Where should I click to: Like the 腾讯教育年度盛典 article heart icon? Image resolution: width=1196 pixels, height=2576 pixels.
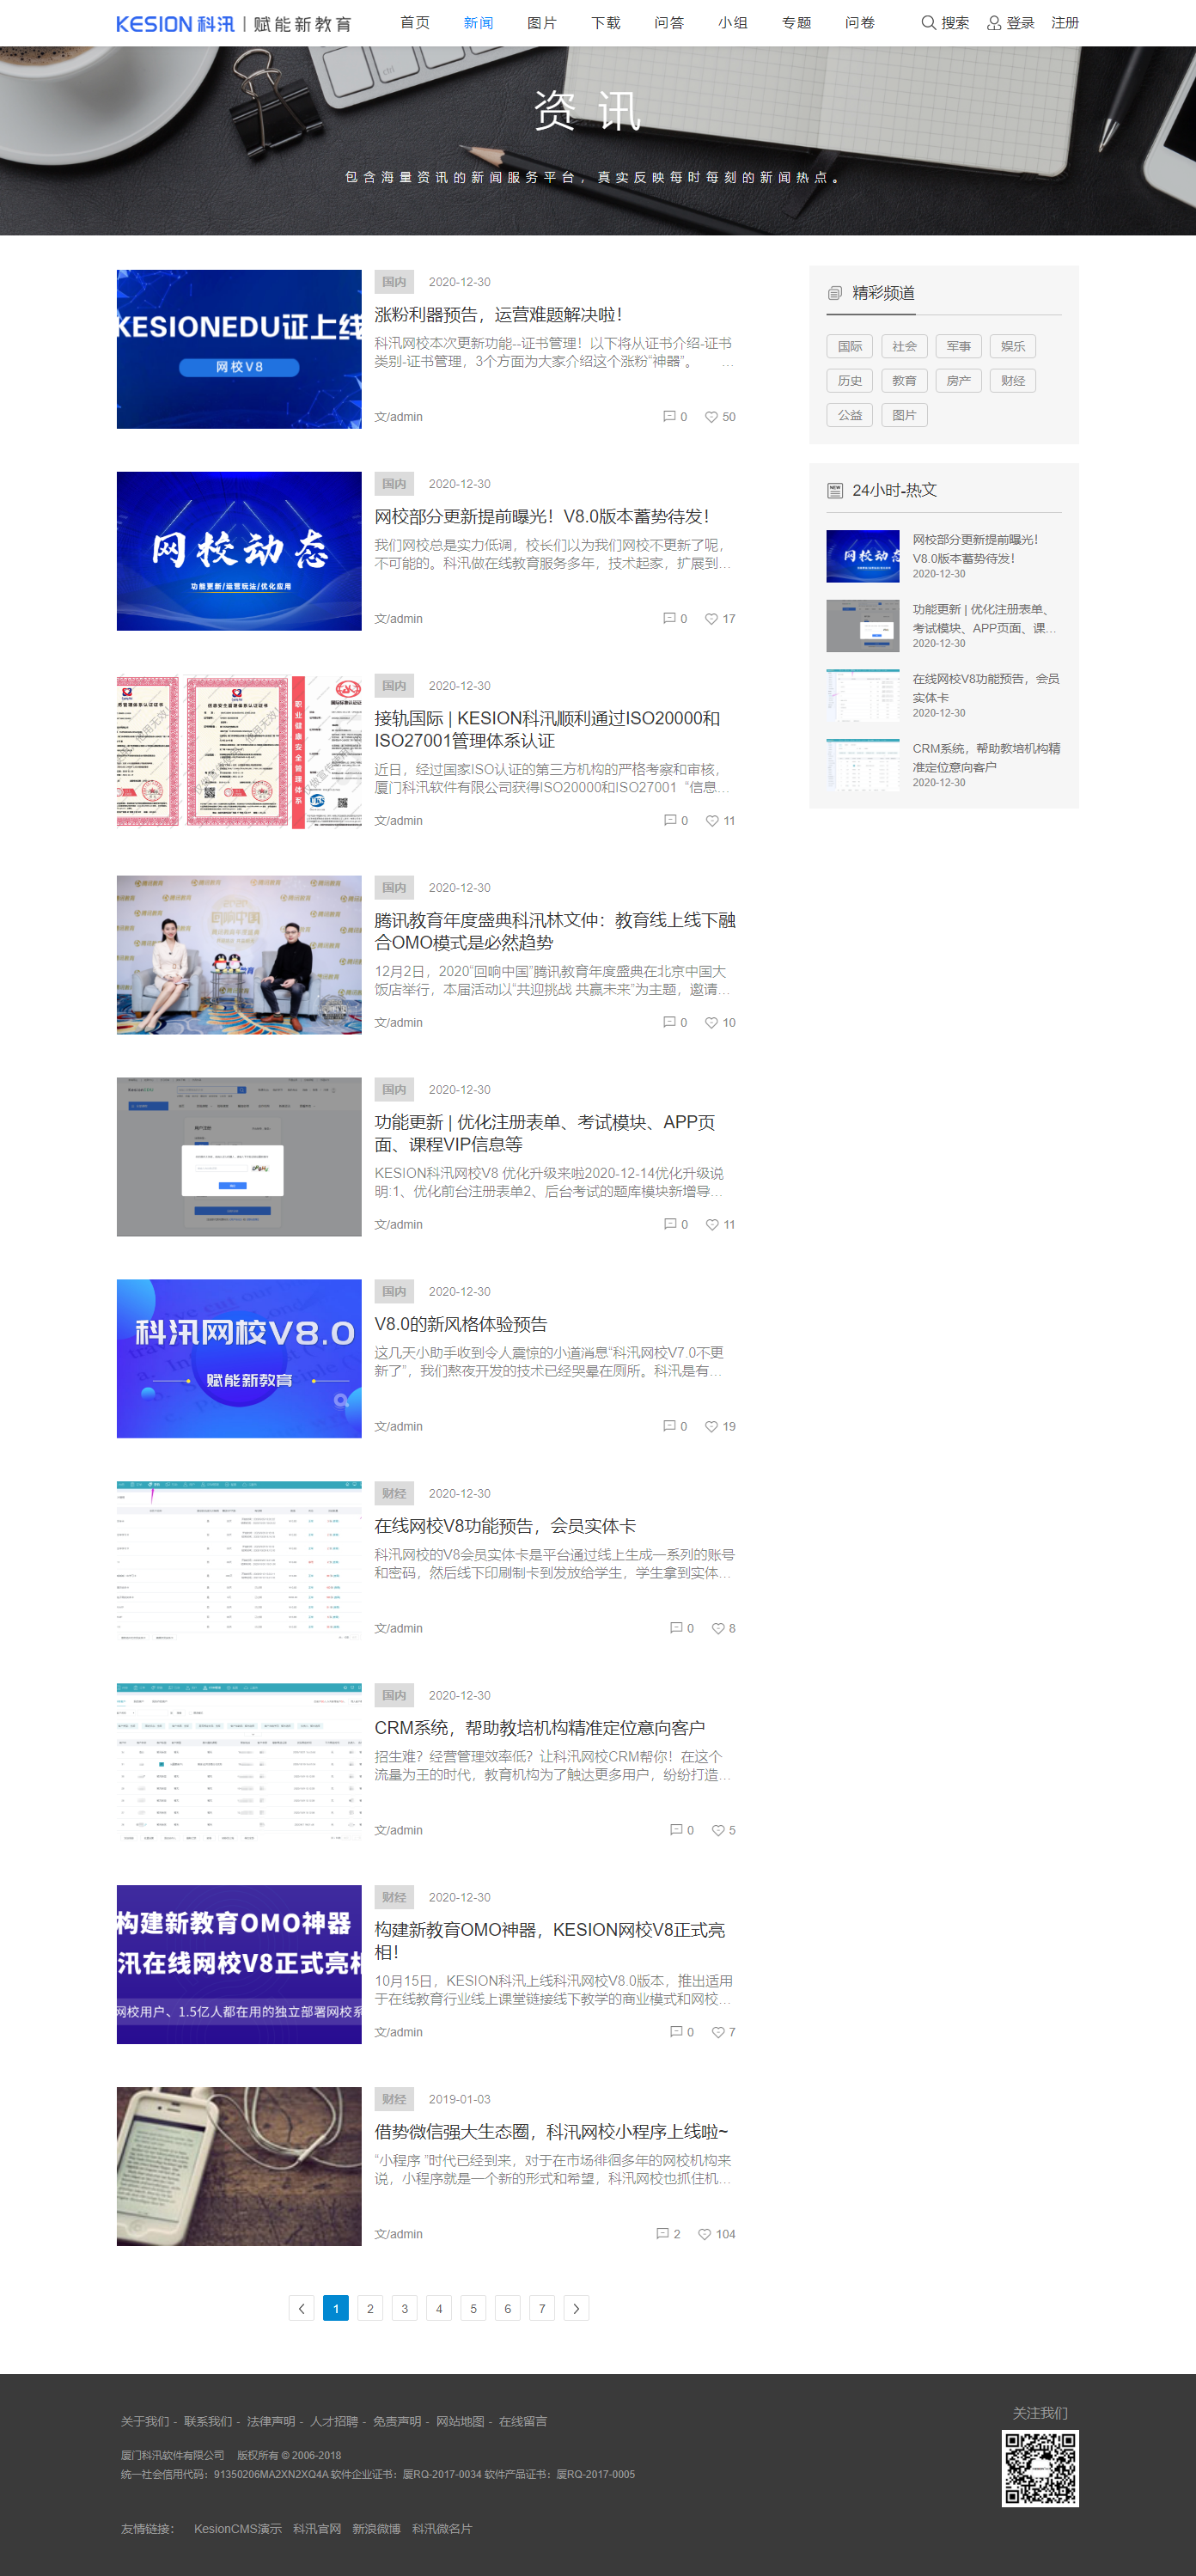(x=711, y=1023)
